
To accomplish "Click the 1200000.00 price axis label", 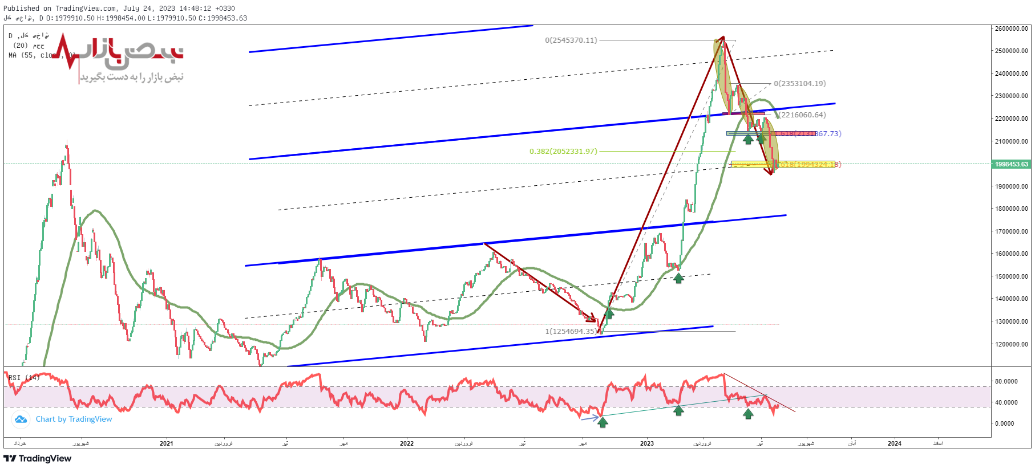I will click(1012, 344).
